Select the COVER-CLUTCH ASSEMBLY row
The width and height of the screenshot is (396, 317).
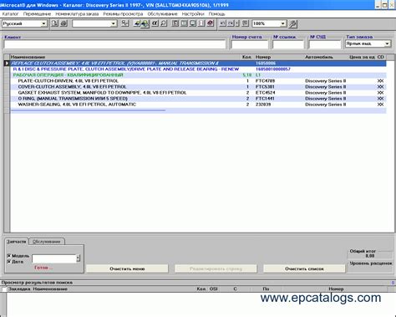pyautogui.click(x=198, y=87)
